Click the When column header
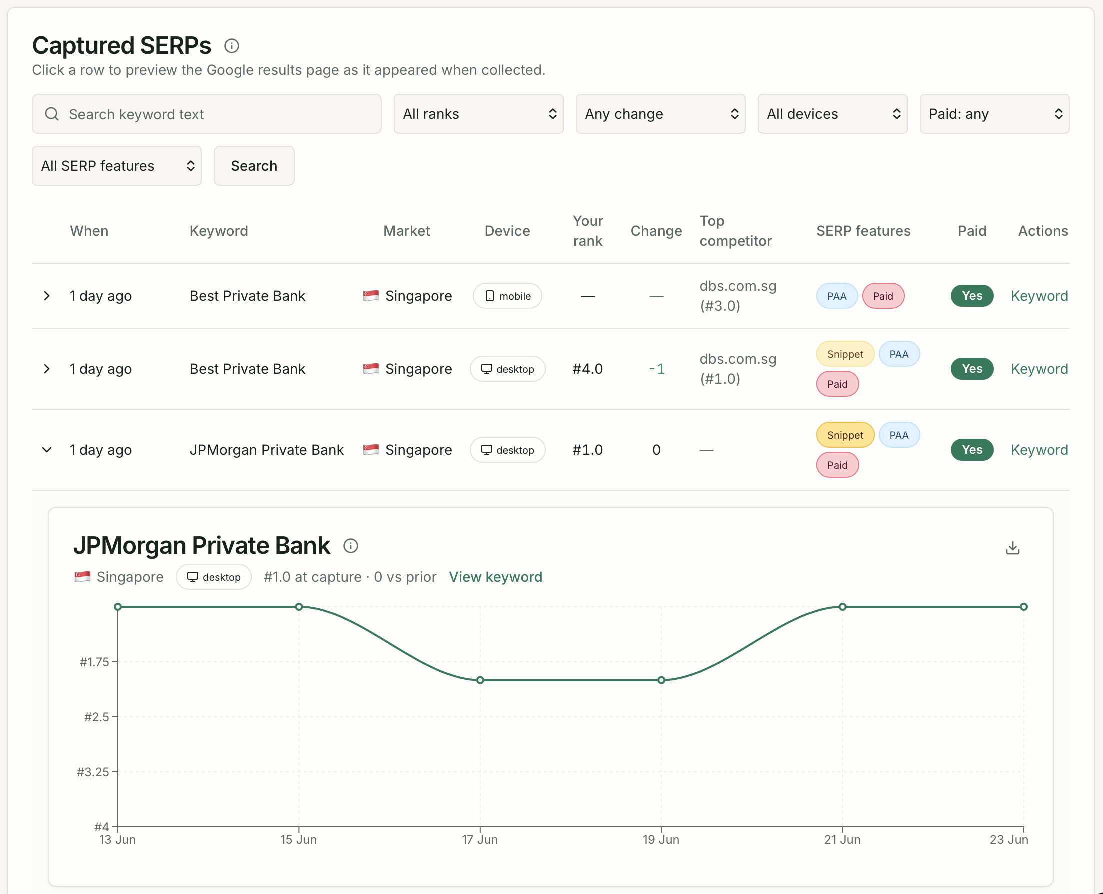1103x894 pixels. [89, 231]
